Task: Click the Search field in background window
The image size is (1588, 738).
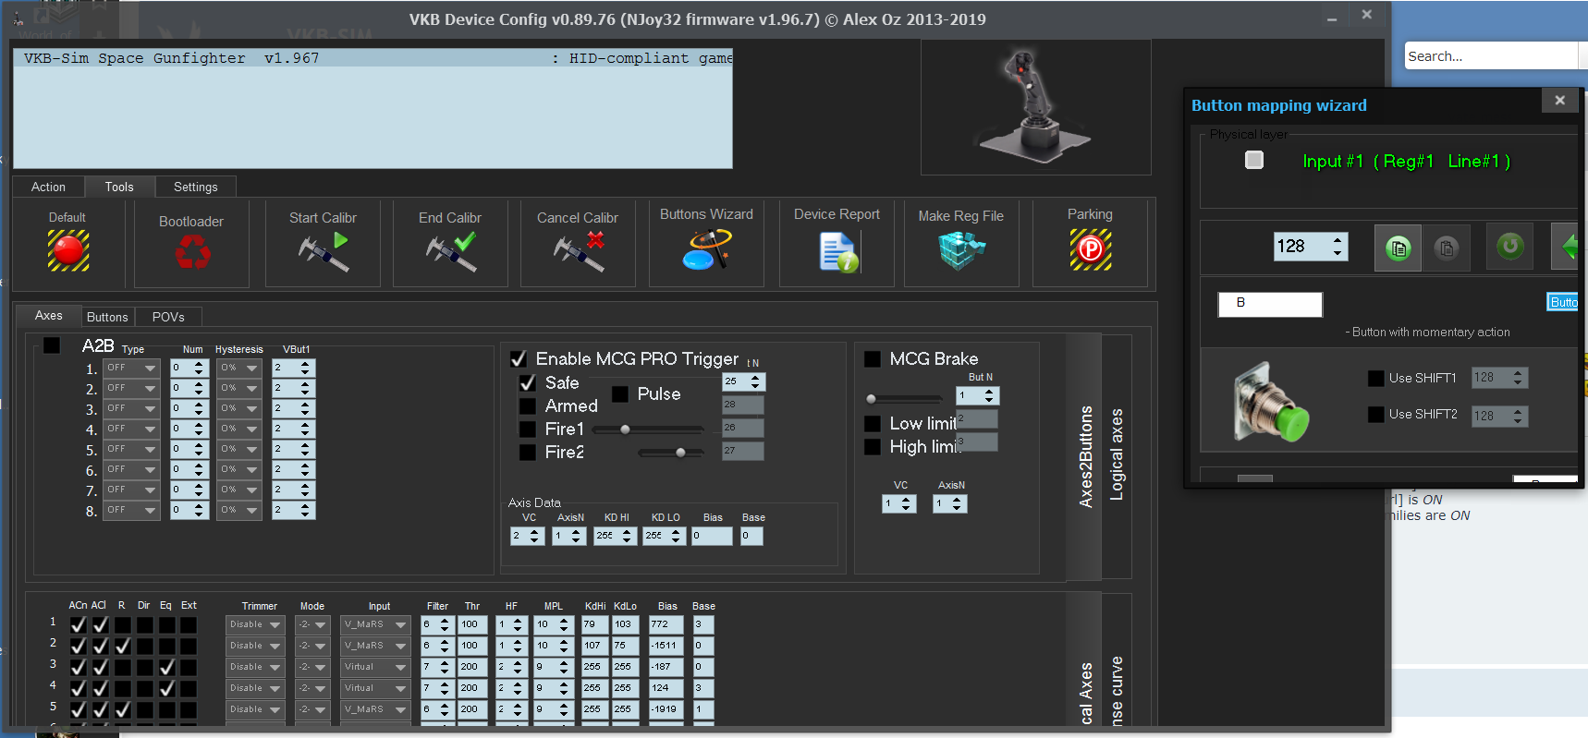Action: [x=1490, y=56]
